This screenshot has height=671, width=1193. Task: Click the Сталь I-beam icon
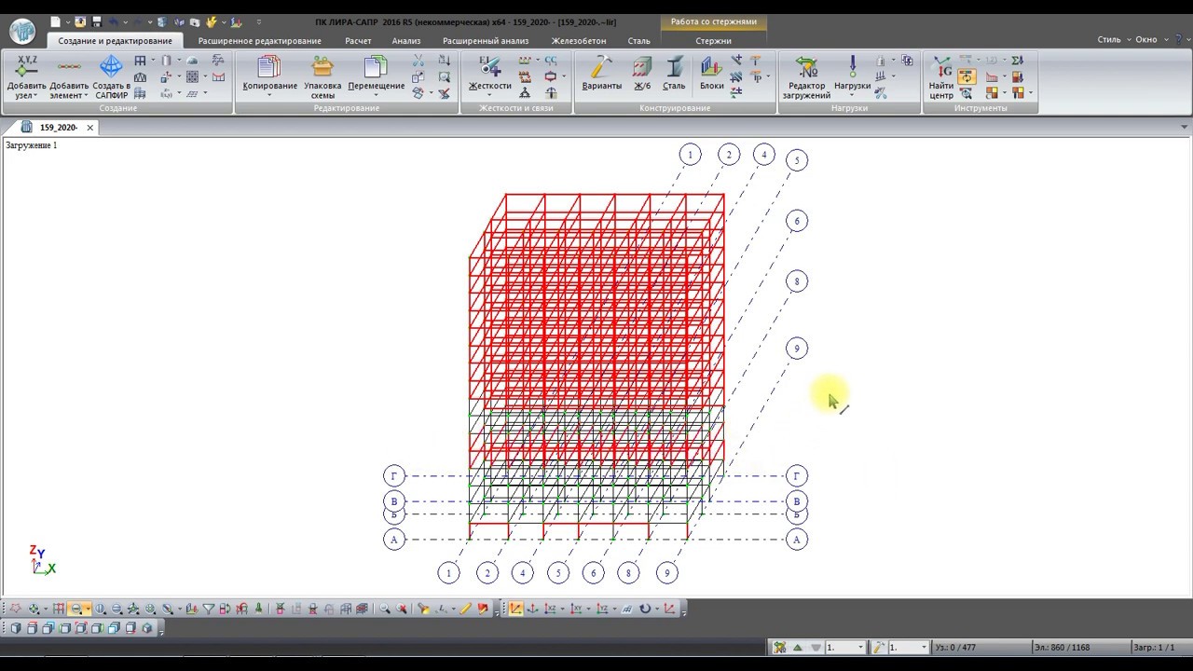(x=674, y=67)
